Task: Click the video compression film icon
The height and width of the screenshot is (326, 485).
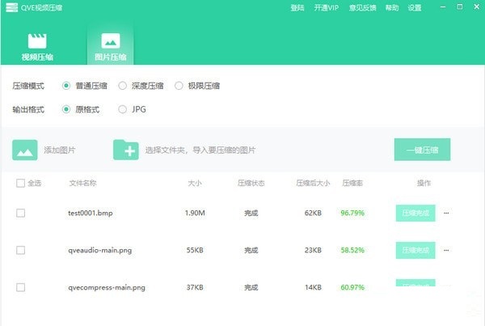Action: [37, 40]
